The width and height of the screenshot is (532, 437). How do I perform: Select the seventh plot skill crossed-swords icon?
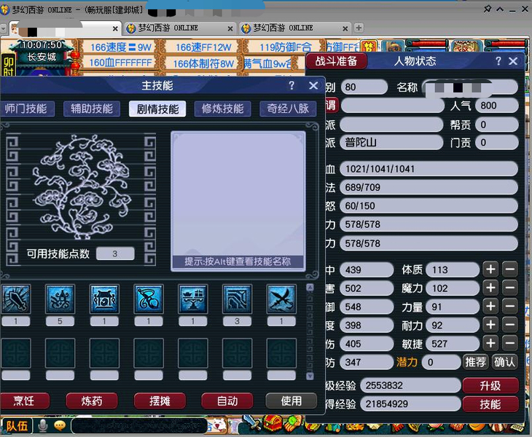click(x=281, y=299)
